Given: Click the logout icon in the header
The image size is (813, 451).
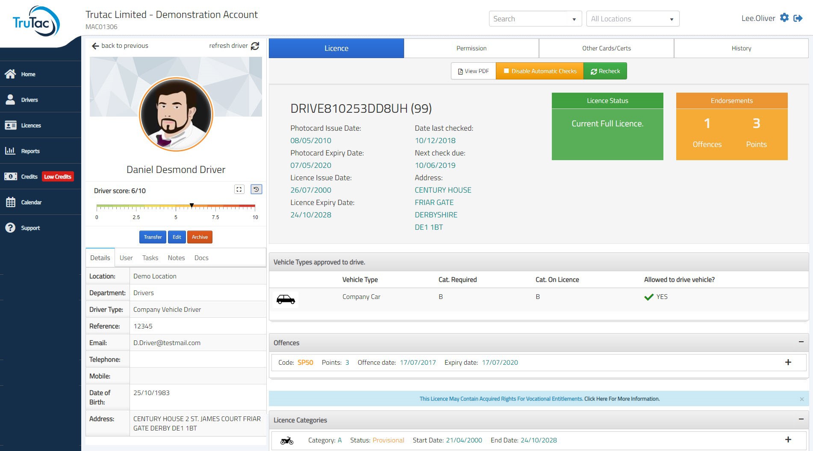Looking at the screenshot, I should click(x=798, y=18).
